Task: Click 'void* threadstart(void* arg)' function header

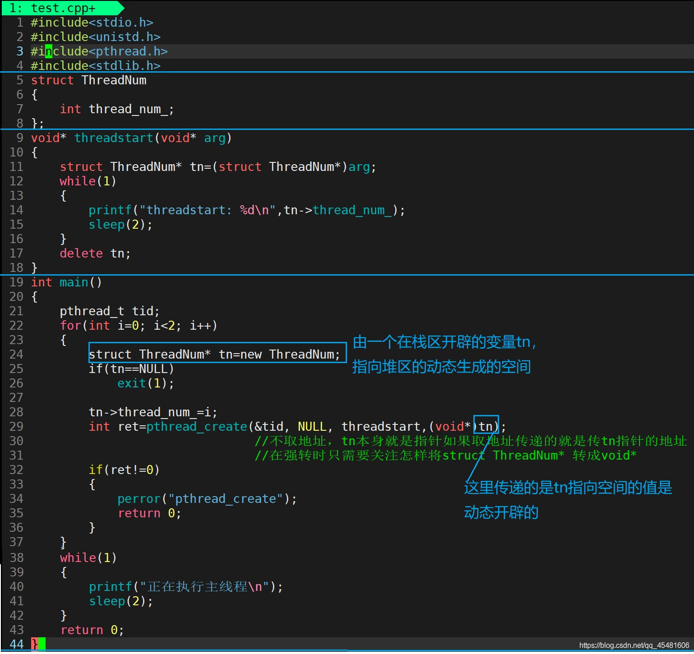Action: pyautogui.click(x=131, y=138)
